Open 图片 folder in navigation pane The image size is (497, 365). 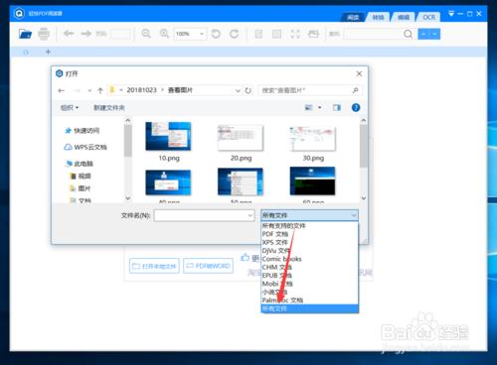tap(81, 188)
